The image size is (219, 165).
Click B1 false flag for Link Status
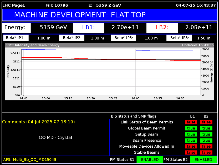click(191, 122)
